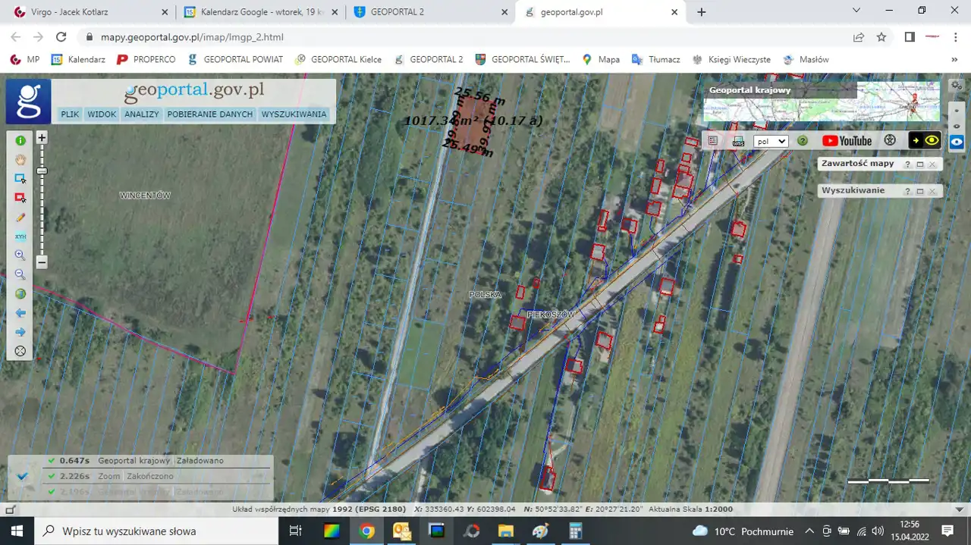Open Chrome from the Windows taskbar
Image resolution: width=971 pixels, height=545 pixels.
(x=366, y=531)
